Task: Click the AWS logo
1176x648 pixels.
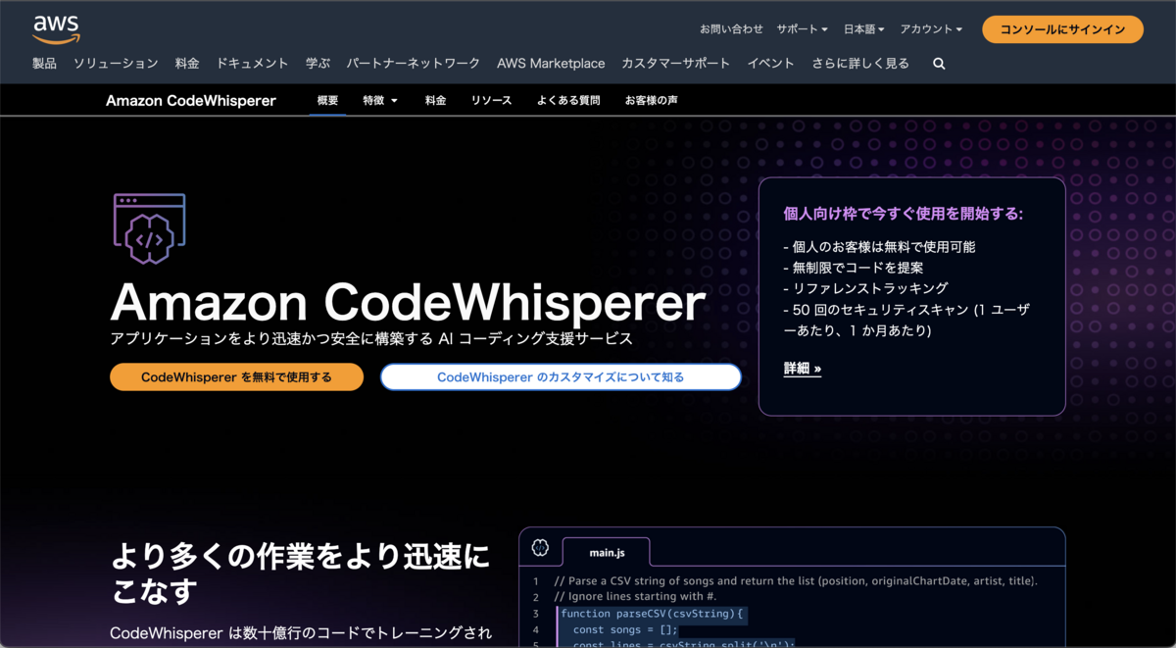Action: pos(55,29)
